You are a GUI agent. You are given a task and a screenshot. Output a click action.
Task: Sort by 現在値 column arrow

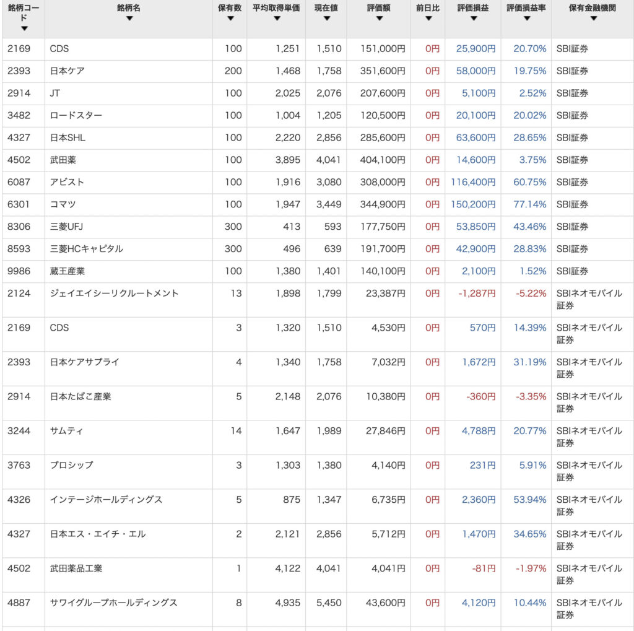point(327,18)
